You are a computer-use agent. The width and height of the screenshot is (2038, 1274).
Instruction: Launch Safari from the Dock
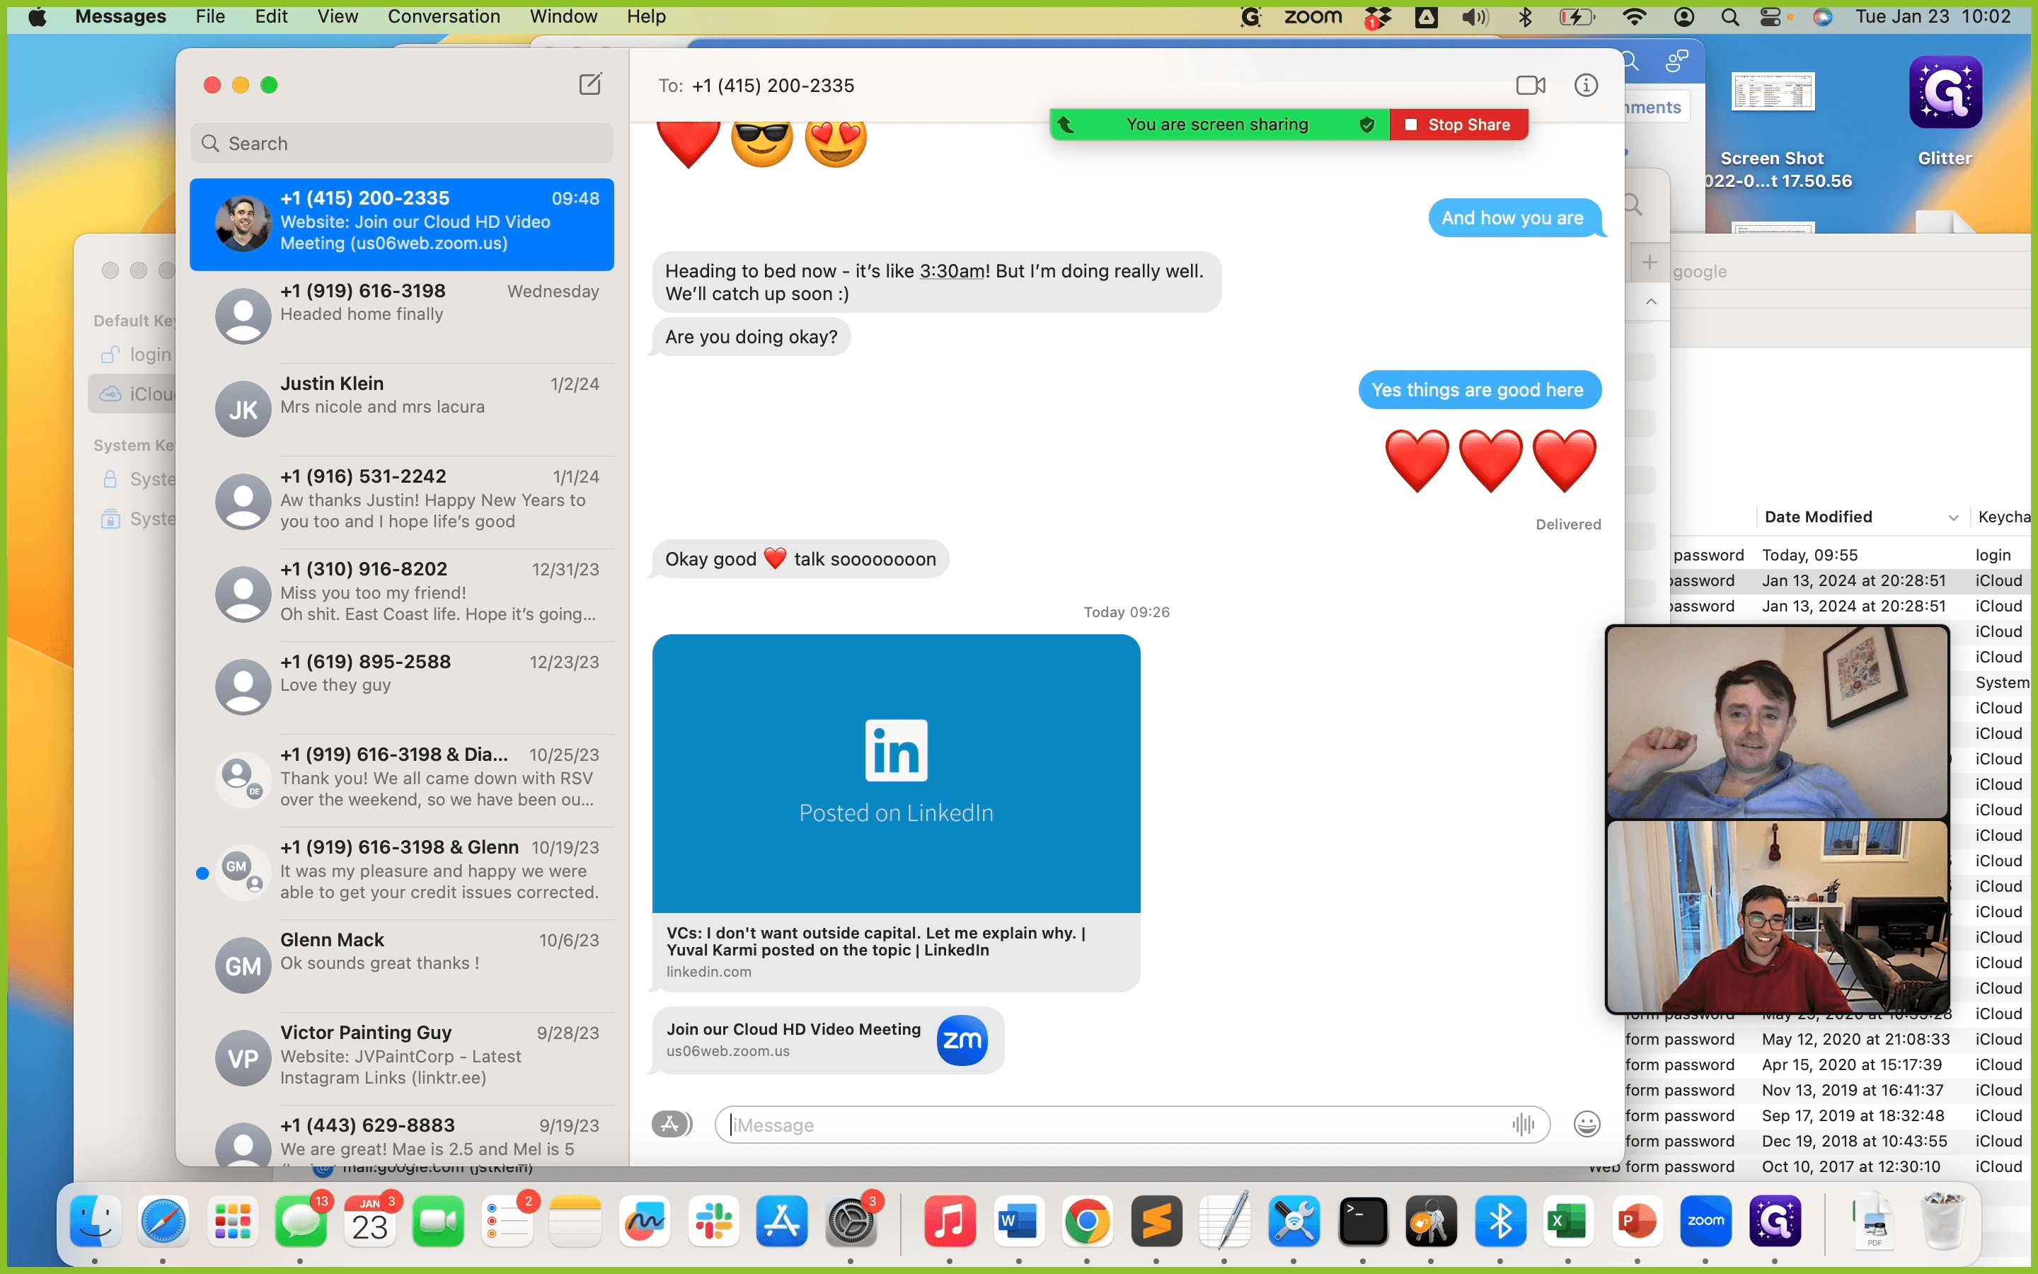(x=163, y=1221)
